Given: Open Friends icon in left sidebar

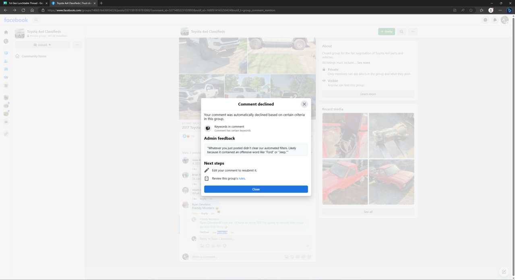Looking at the screenshot, I should [x=6, y=61].
